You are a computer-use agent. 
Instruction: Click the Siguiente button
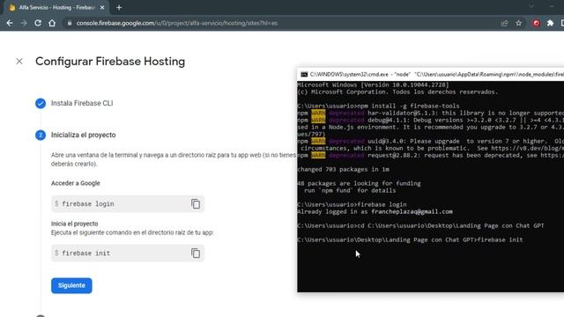71,285
